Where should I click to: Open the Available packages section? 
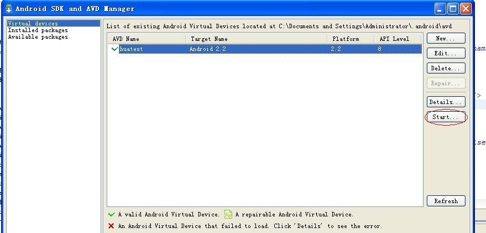tap(38, 37)
